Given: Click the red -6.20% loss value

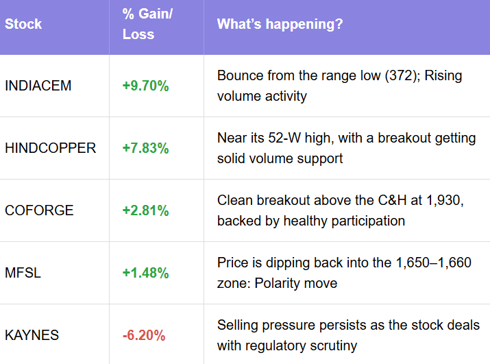Looking at the screenshot, I should [143, 335].
